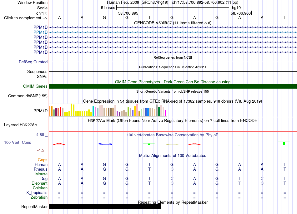Click the chr17: ruler label

pos(42,13)
